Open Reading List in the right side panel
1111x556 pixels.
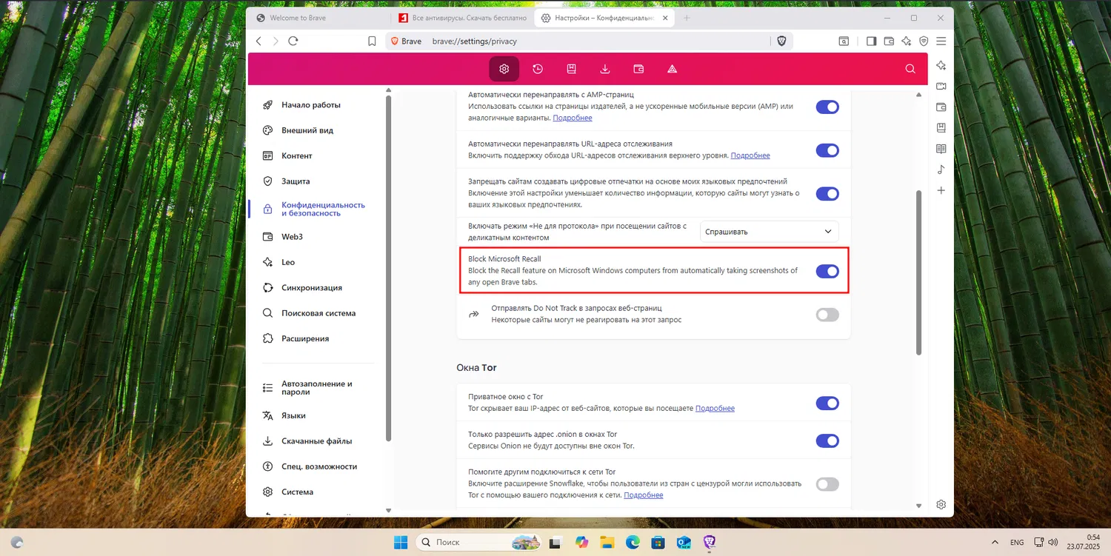point(941,149)
